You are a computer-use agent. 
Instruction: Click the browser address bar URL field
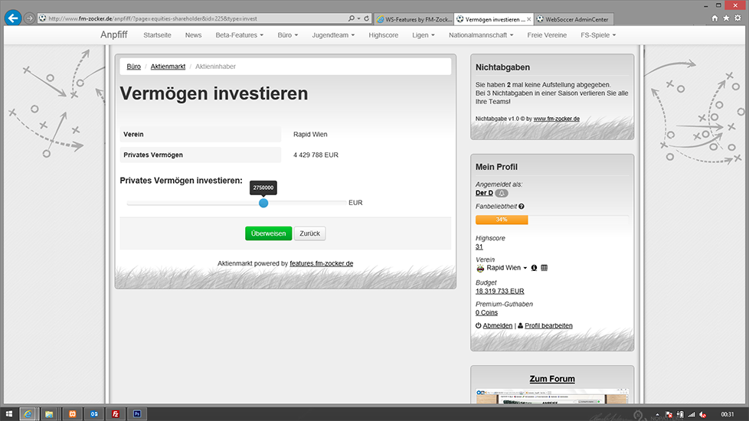[191, 18]
